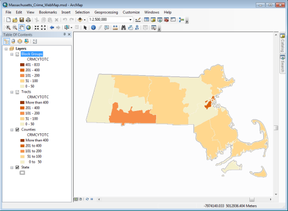The image size is (288, 211).
Task: Show the Table Of Contents window icon
Action: 146,20
